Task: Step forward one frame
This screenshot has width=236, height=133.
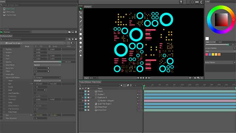Action: 146,78
